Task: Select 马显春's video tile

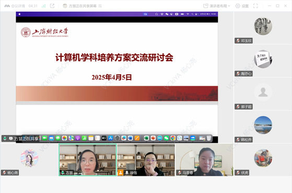Action: (204, 160)
